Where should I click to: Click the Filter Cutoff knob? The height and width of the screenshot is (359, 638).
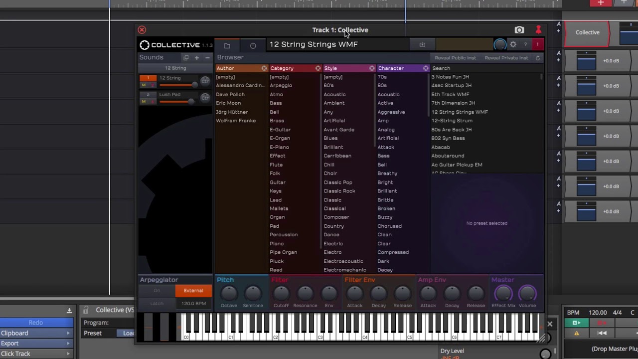(x=281, y=294)
